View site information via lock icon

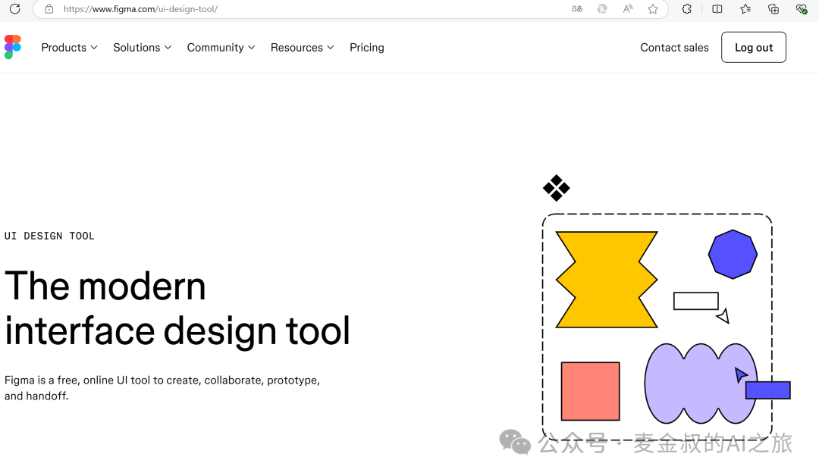49,9
